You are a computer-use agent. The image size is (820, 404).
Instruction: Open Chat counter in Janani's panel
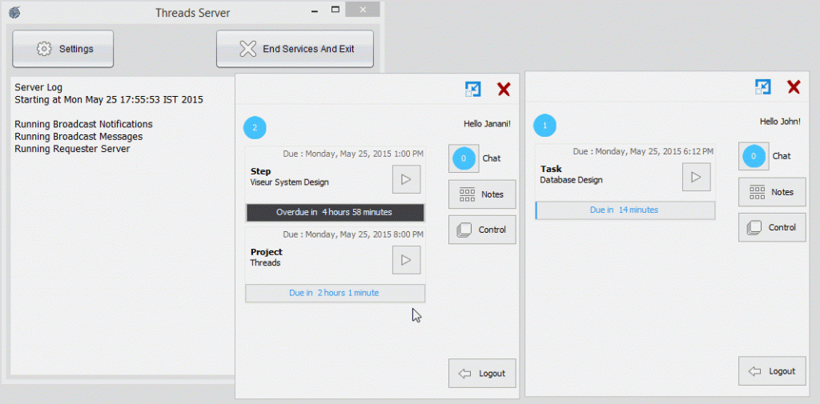463,158
